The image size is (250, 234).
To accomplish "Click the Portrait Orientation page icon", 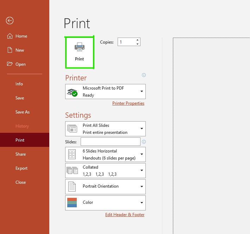I will point(72,187).
